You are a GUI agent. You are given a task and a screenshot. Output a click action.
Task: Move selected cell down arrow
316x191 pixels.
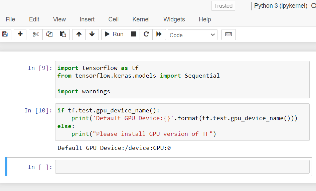[x=92, y=34]
